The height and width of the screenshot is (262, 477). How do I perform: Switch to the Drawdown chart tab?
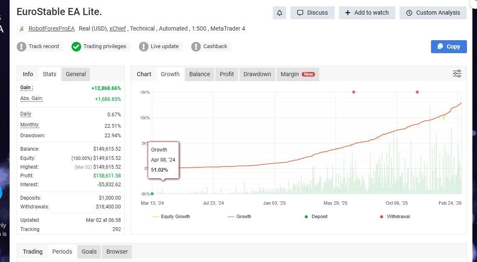point(257,74)
